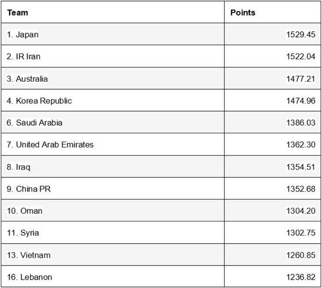Select the IR Iran team cell
Viewport: 322px width, 288px height.
pyautogui.click(x=24, y=56)
